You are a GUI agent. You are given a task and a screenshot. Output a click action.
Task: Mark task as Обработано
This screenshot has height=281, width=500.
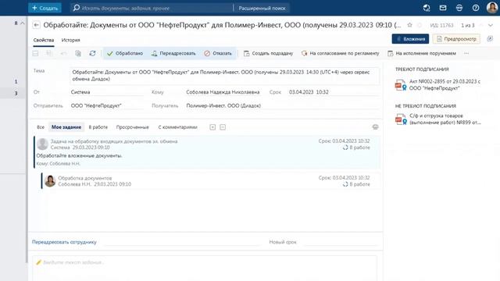pyautogui.click(x=125, y=53)
